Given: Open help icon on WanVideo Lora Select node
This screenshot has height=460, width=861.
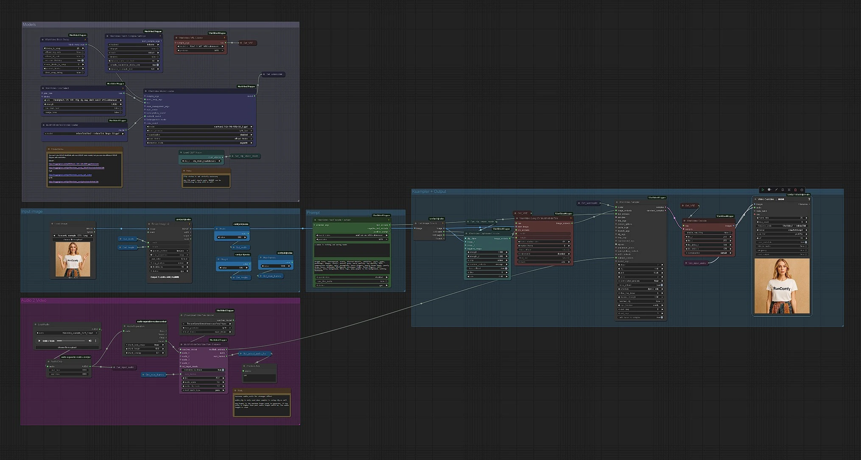Looking at the screenshot, I should coord(123,88).
